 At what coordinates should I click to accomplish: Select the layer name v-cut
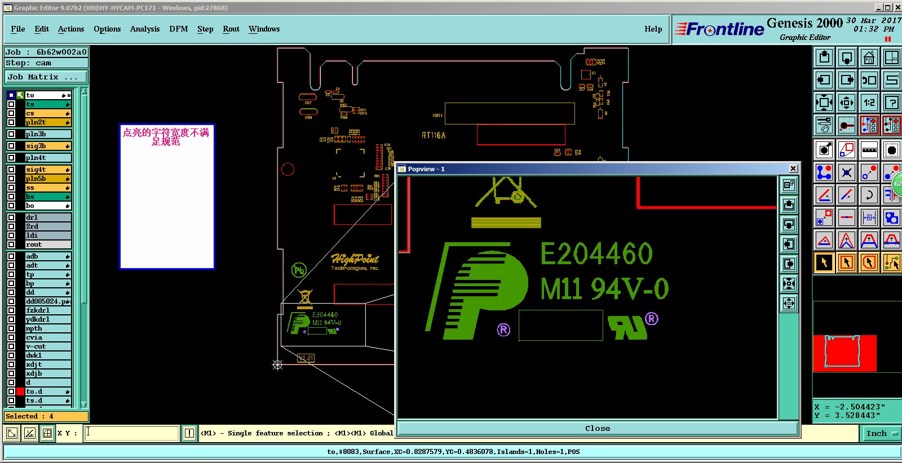click(48, 346)
